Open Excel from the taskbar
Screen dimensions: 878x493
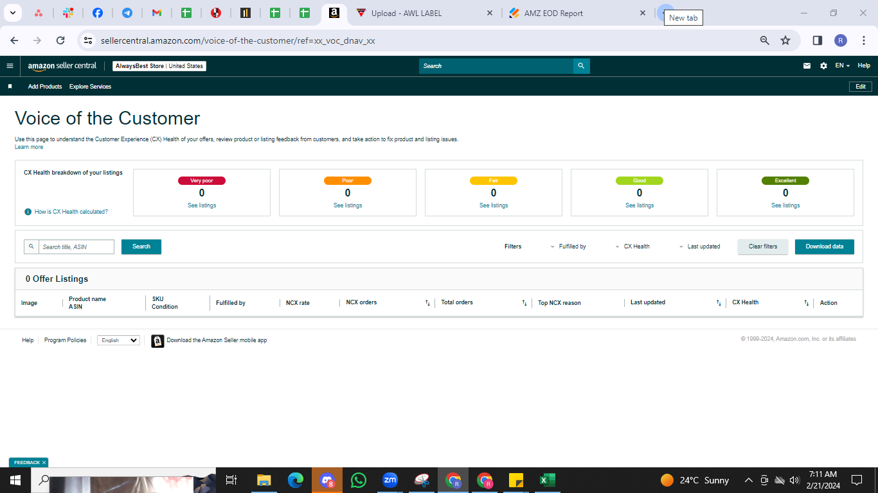[x=547, y=480]
